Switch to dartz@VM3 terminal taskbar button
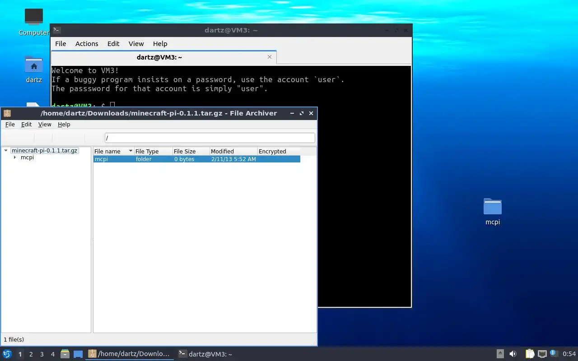 point(205,354)
